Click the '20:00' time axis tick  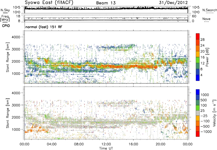point(161,144)
